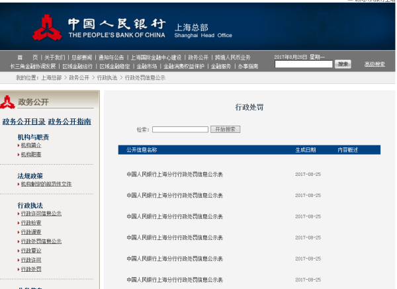Open the 政务公开 navigation menu item

(198, 58)
